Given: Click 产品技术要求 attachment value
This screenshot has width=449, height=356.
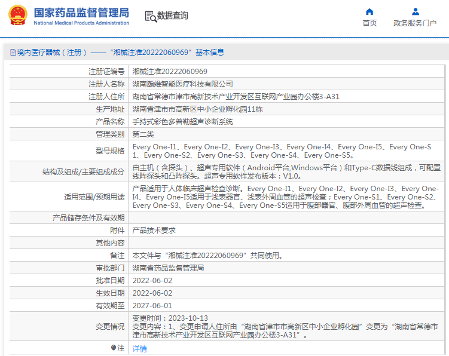Looking at the screenshot, I should tap(154, 231).
